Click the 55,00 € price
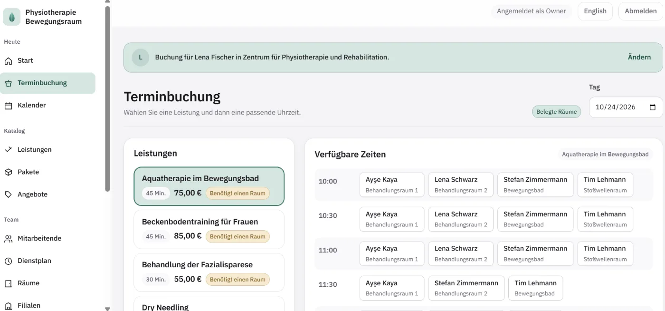This screenshot has height=311, width=665. [188, 279]
